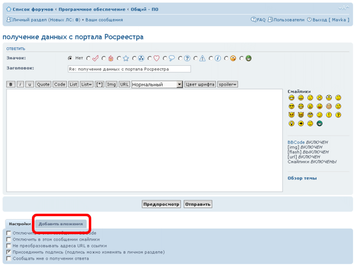Select the warning triangle topic icon radio

coord(196,58)
